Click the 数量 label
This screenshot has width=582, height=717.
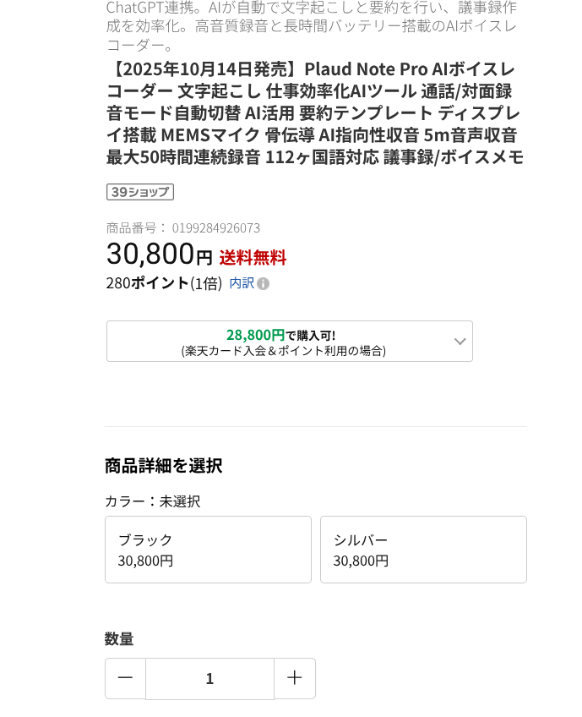click(x=119, y=639)
